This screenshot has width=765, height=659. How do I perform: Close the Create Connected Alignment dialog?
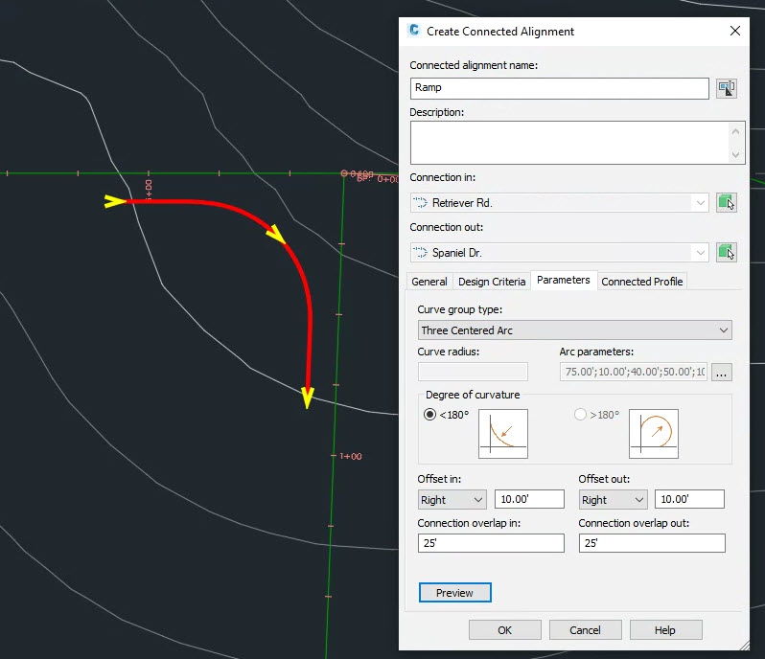click(734, 32)
